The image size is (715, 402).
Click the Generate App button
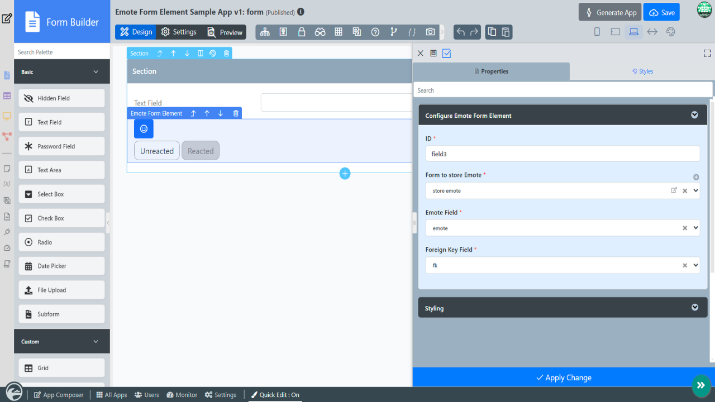609,12
